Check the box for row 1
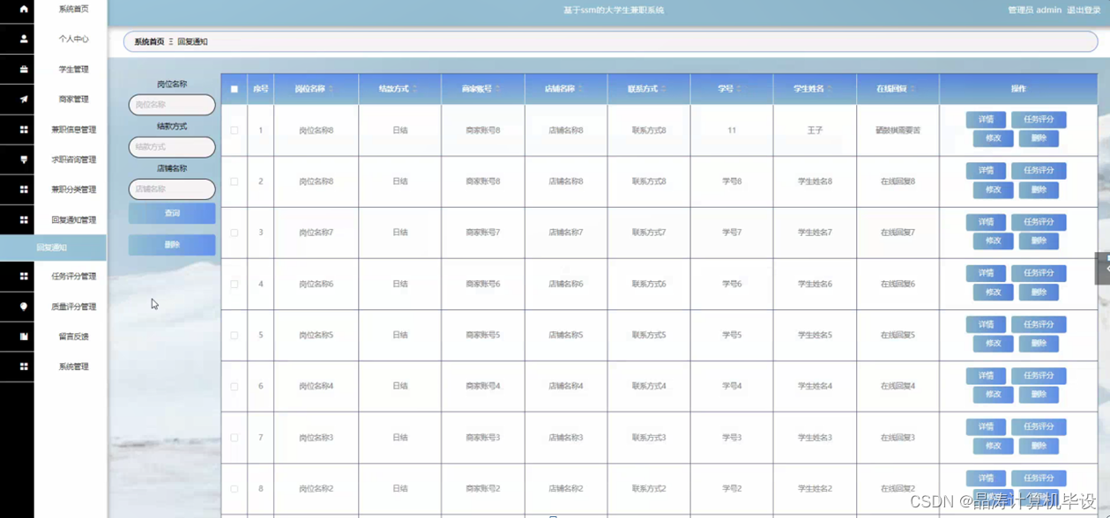1110x518 pixels. (235, 130)
